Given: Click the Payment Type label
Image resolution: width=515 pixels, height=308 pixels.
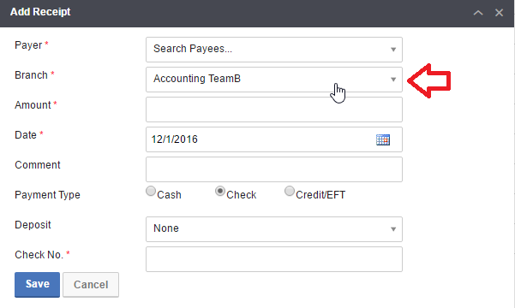Looking at the screenshot, I should coord(47,195).
